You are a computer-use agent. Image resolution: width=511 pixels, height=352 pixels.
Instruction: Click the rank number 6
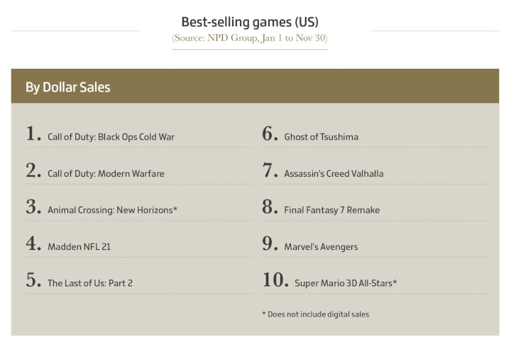[270, 134]
